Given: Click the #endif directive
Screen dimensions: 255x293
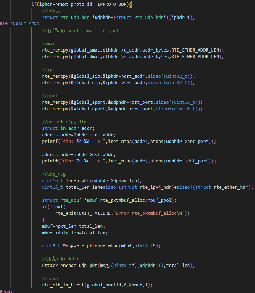Looking at the screenshot, I should pos(8,291).
